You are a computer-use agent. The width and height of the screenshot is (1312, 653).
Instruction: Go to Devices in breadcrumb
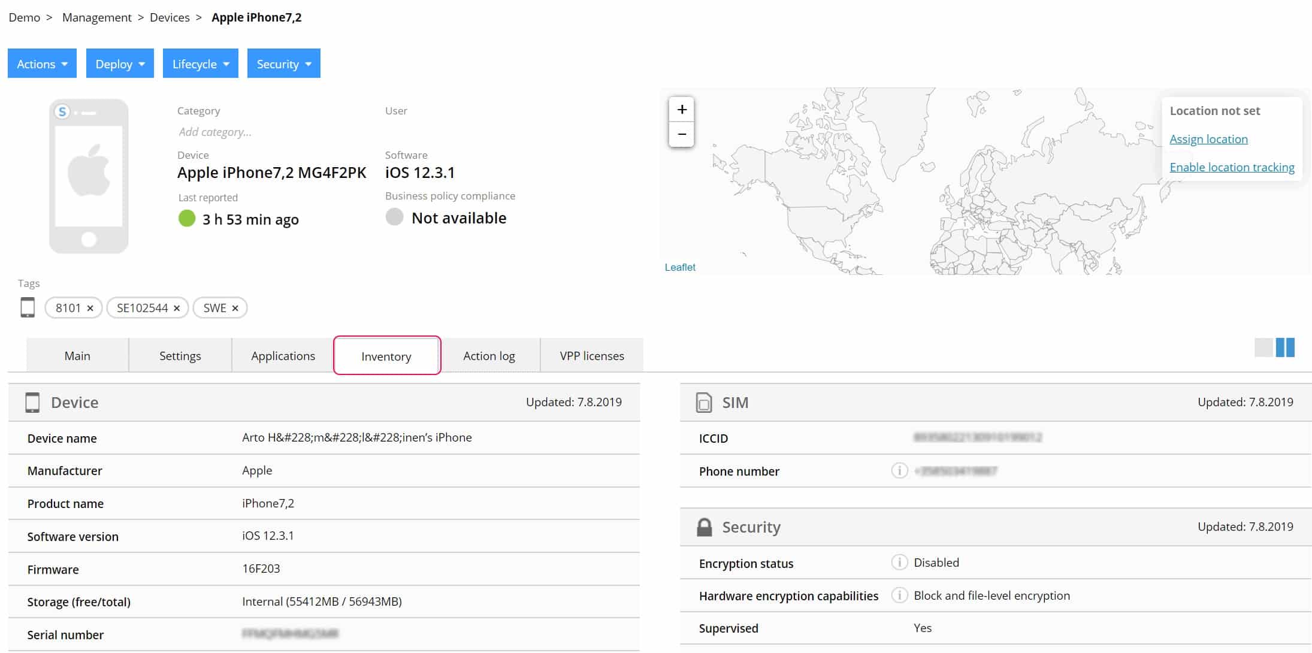(170, 17)
